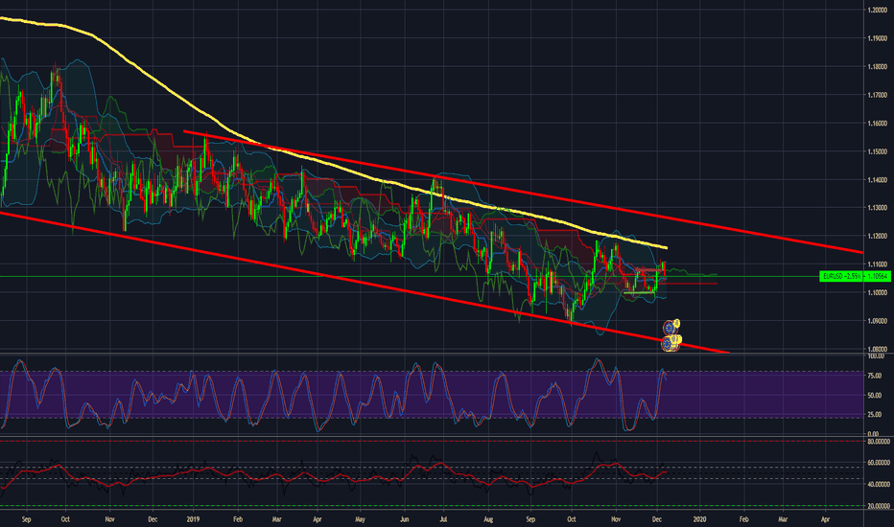Click divider between price chart and stochastic pane

[432, 355]
